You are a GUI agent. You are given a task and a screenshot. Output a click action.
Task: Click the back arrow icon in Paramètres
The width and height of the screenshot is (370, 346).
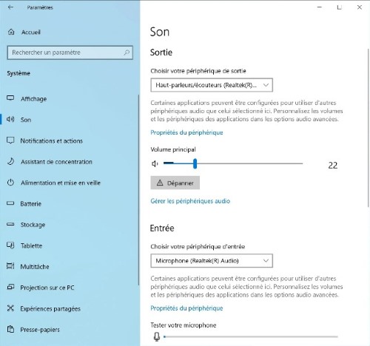tap(10, 7)
